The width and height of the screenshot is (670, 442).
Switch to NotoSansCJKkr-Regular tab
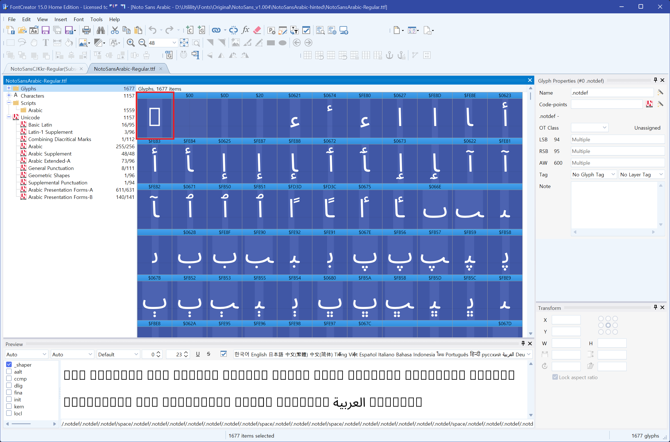coord(44,69)
